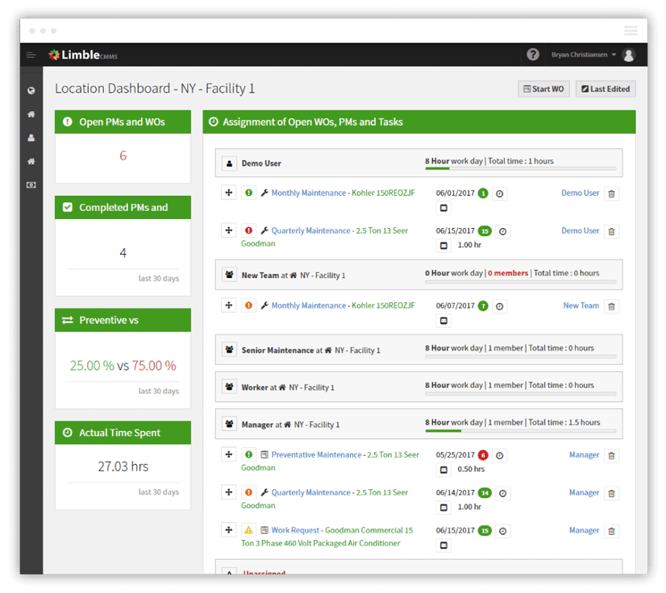Viewport: 666px width, 593px height.
Task: Open the Bryan Christiansen user dropdown
Action: (x=582, y=54)
